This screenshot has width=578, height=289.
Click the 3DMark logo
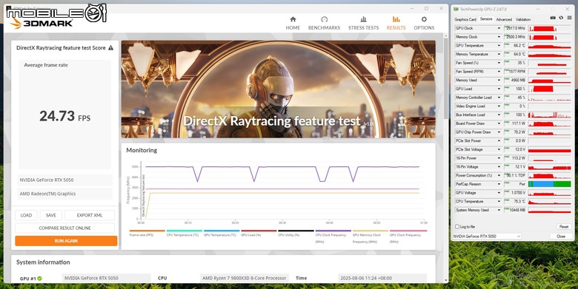click(x=41, y=23)
